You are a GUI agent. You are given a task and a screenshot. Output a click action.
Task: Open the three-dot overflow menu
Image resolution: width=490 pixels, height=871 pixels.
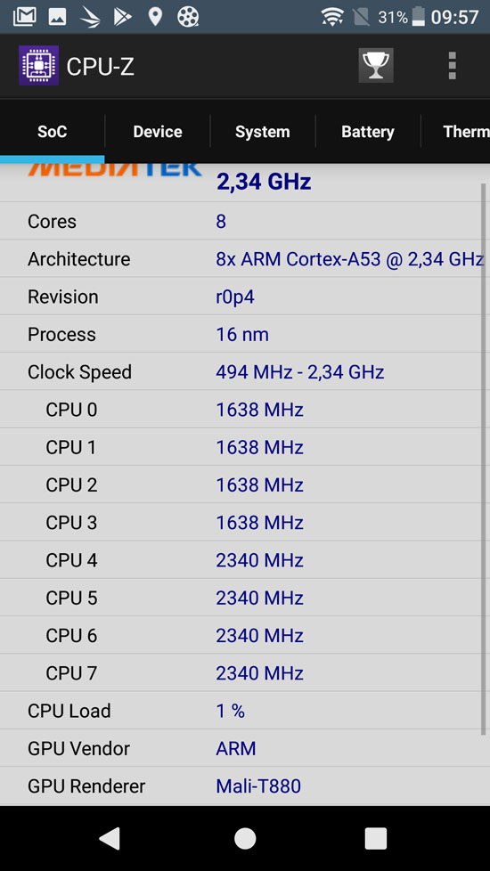click(453, 66)
